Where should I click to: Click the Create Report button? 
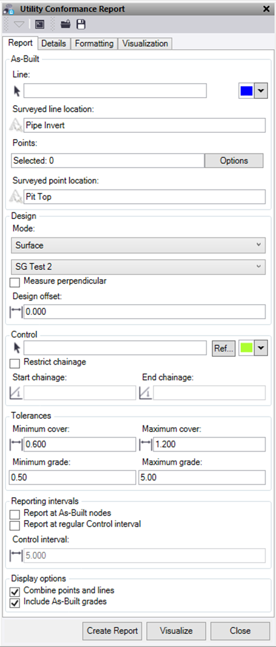tap(112, 631)
